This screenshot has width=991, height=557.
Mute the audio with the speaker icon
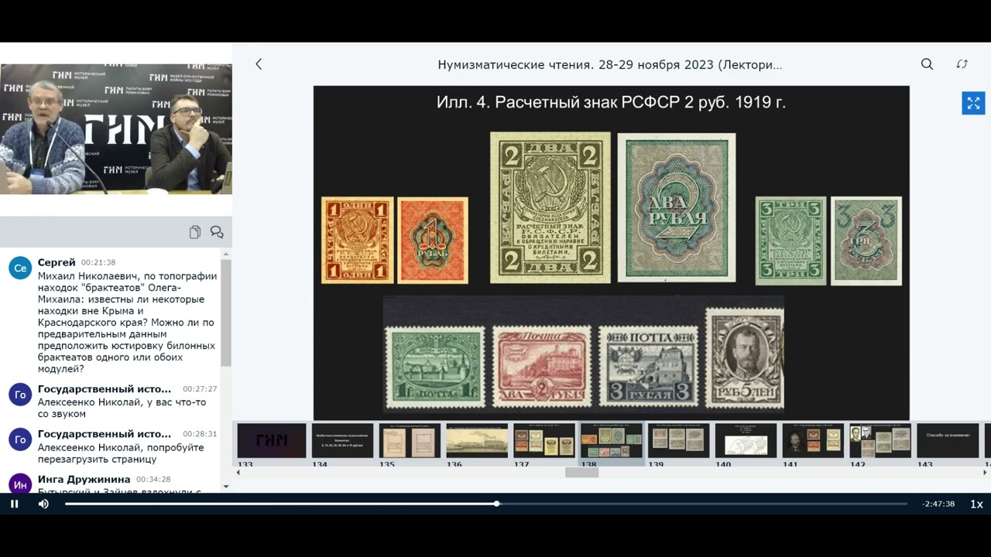(x=43, y=504)
